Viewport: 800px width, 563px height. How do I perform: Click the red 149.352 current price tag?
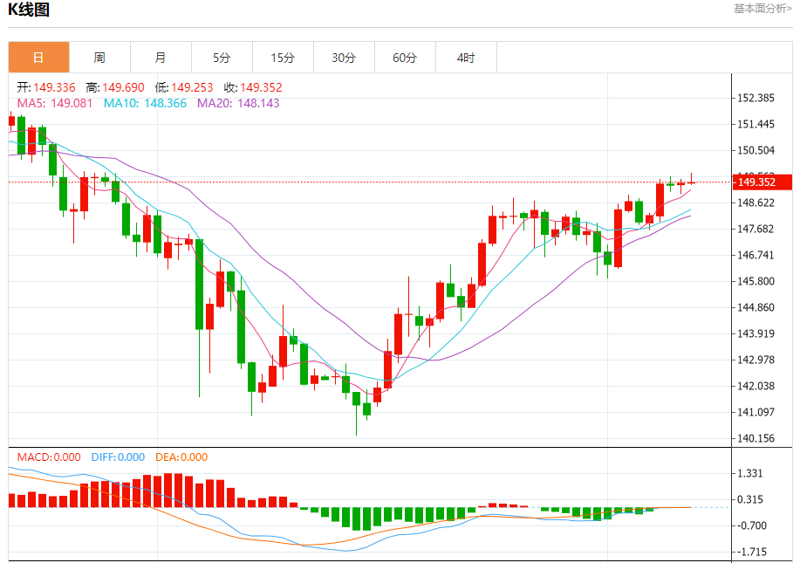pyautogui.click(x=762, y=182)
